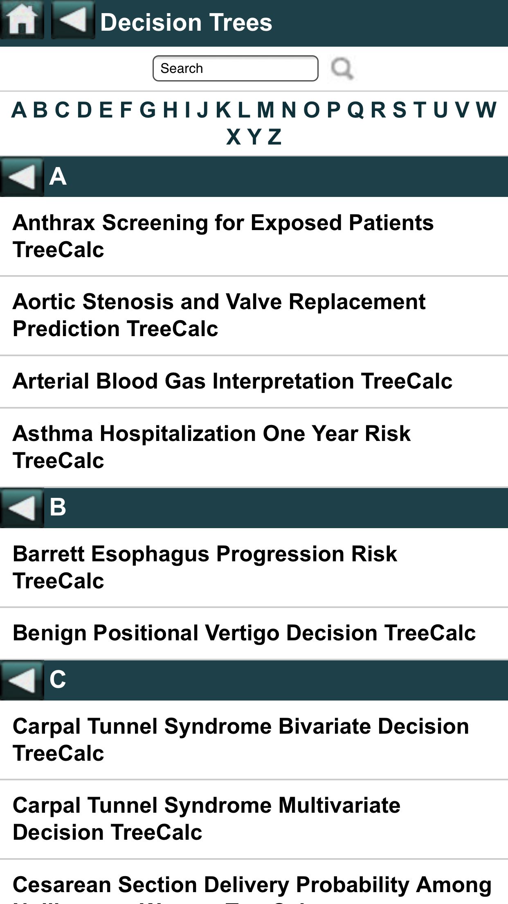Jump to letter W in alphabet index
Viewport: 508px width, 904px height.
(x=486, y=110)
